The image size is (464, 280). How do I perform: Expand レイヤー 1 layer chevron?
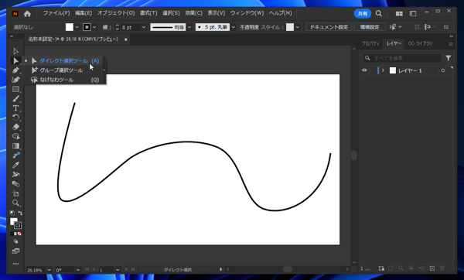click(383, 70)
